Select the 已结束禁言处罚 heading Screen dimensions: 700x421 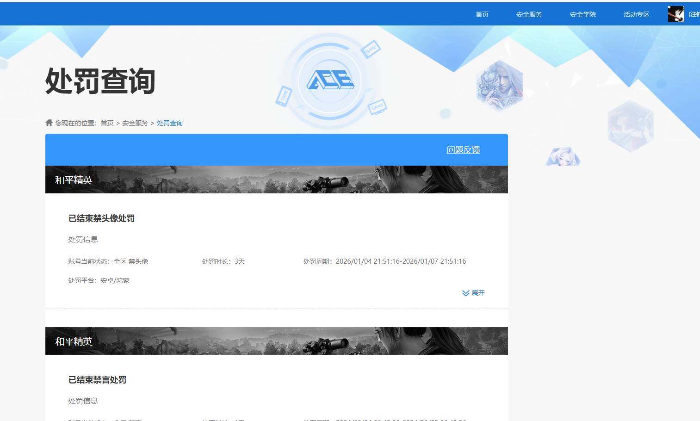(97, 380)
